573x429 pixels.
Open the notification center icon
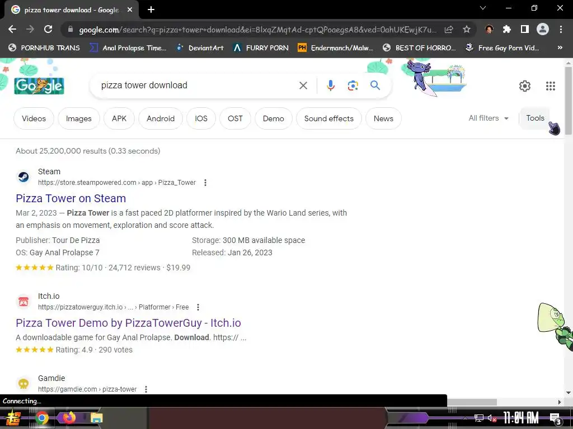555,418
